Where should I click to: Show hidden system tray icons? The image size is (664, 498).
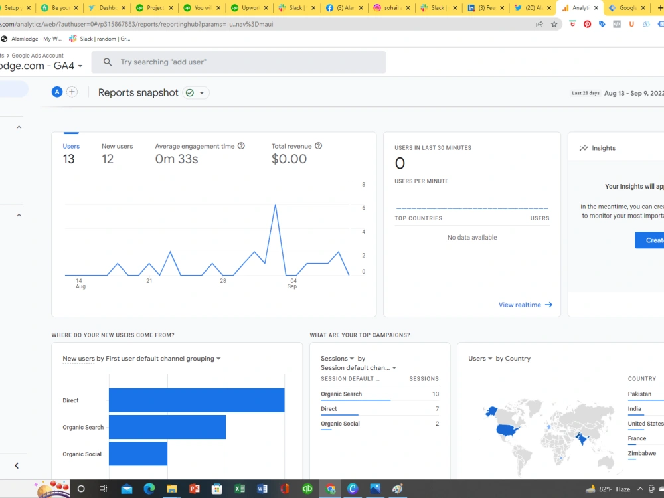pos(640,489)
